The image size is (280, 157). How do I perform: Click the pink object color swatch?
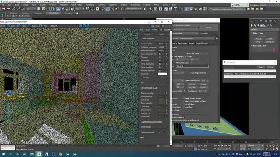pos(274,49)
